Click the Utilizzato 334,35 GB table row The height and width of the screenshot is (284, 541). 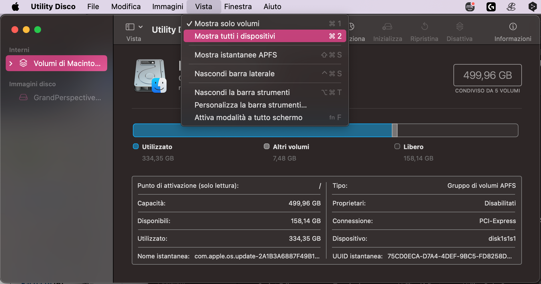[x=229, y=238]
